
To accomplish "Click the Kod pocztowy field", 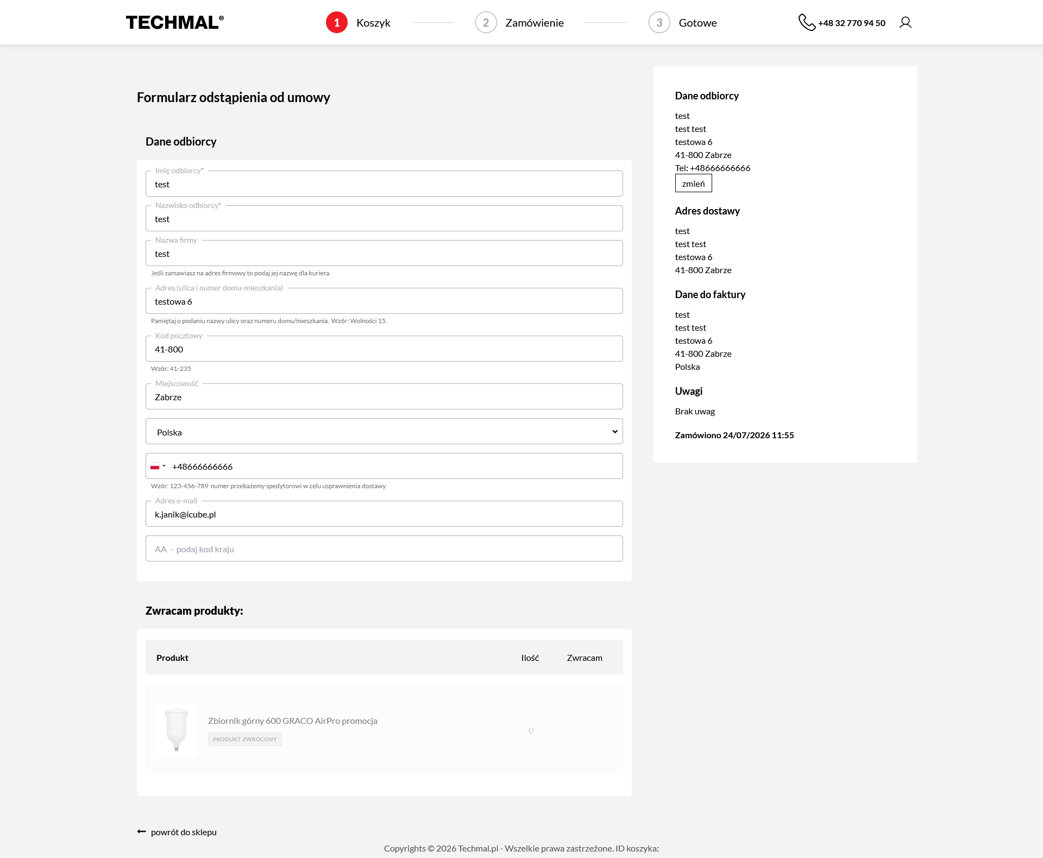I will pos(384,349).
